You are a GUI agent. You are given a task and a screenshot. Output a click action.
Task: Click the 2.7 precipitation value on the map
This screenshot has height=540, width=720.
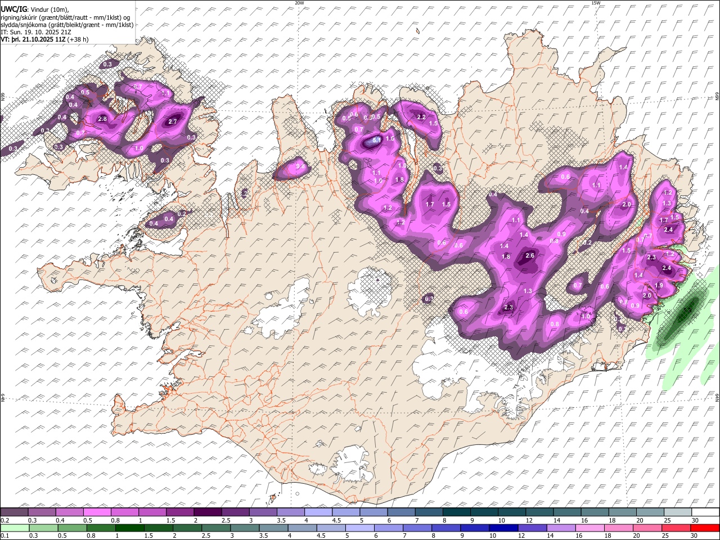tap(173, 121)
